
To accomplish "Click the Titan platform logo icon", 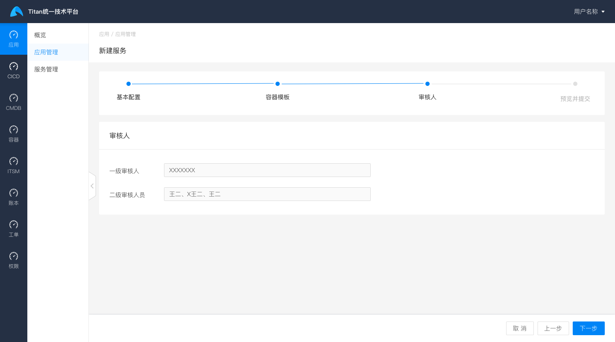I will tap(17, 12).
